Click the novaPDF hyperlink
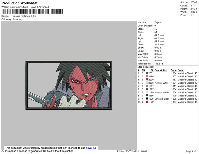199x154 pixels. point(91,148)
